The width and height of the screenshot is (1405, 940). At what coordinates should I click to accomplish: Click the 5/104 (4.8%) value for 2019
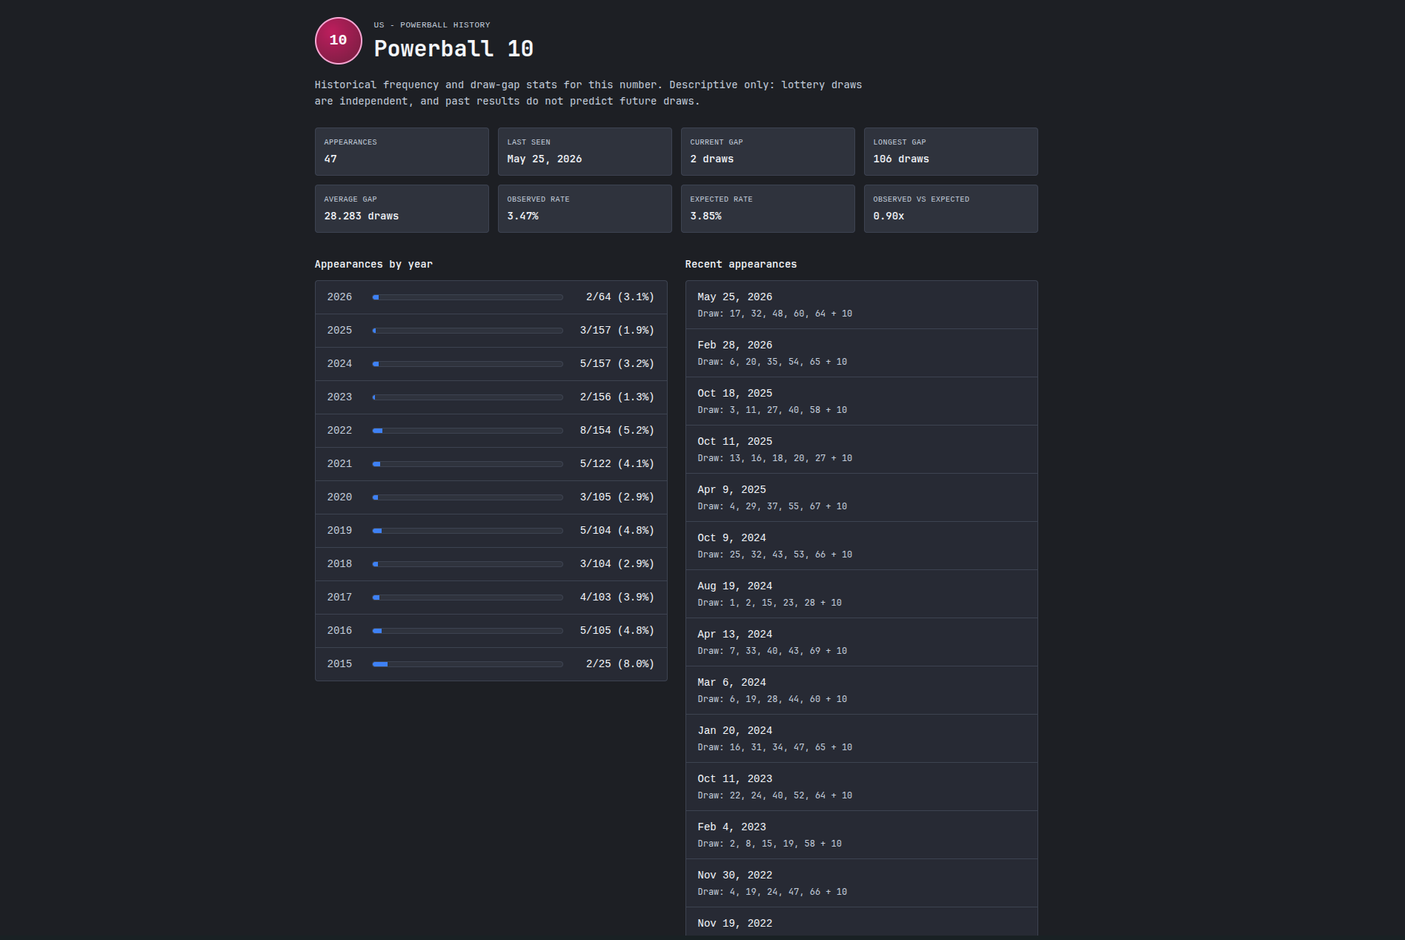pyautogui.click(x=617, y=531)
